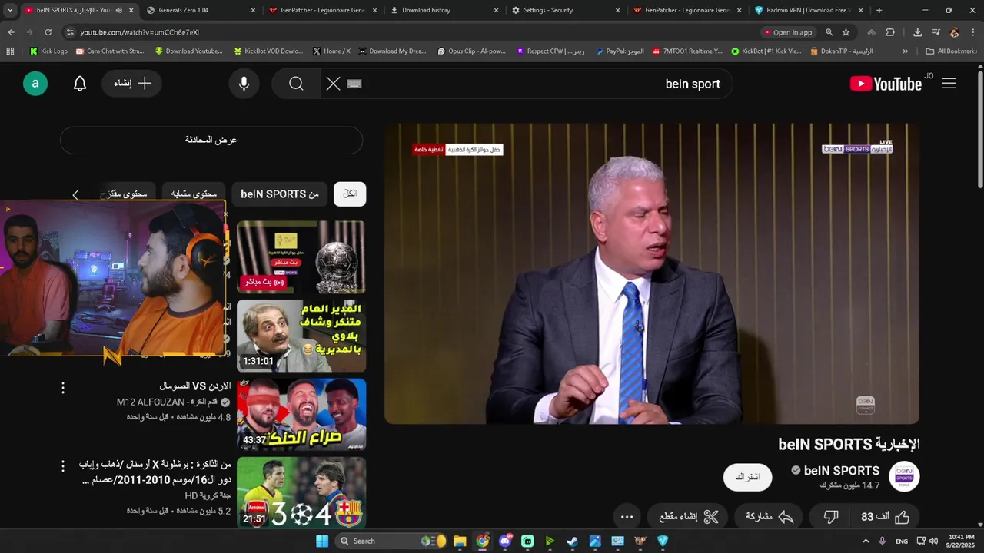The height and width of the screenshot is (553, 984).
Task: Click Open in app button
Action: 788,32
